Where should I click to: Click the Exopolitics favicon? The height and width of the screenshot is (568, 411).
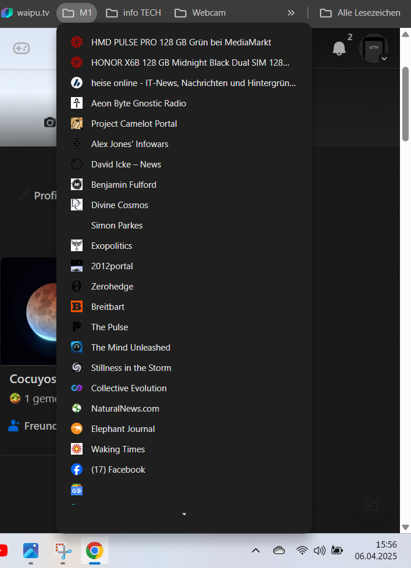(x=76, y=245)
